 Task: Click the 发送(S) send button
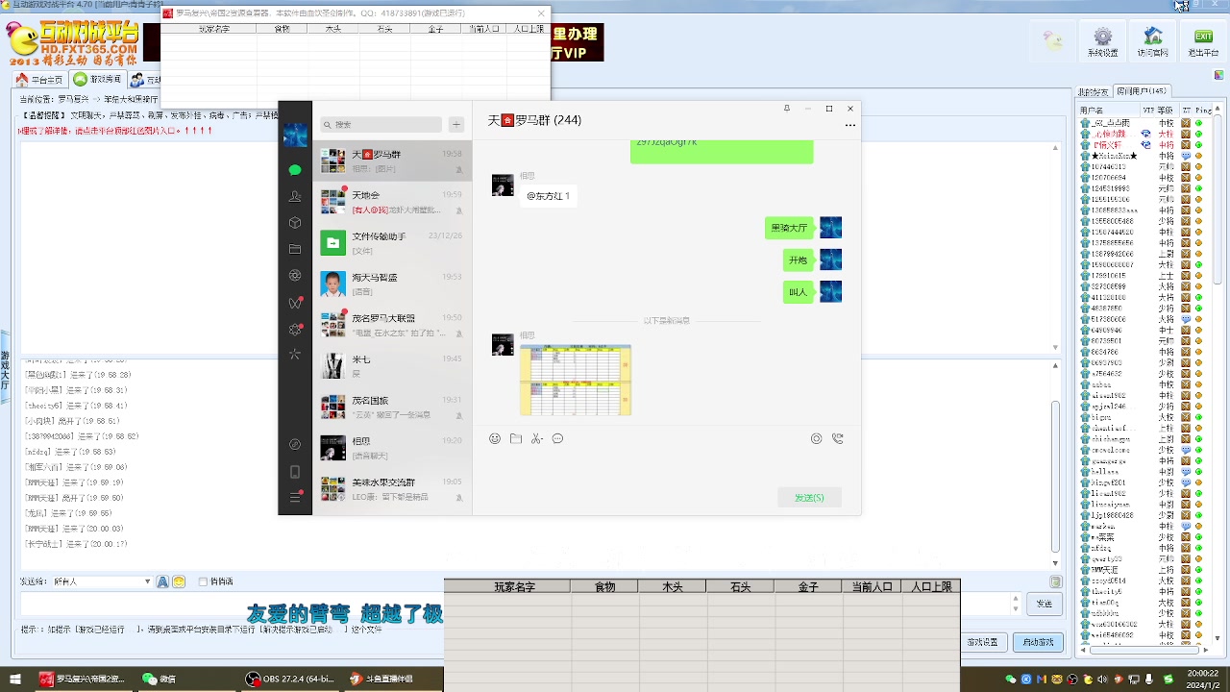[809, 497]
